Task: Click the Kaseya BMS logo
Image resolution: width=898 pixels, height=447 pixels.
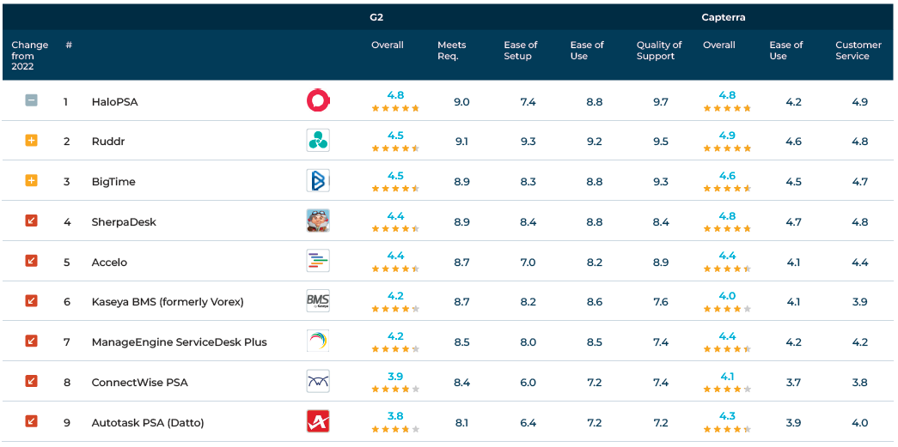Action: pos(318,301)
